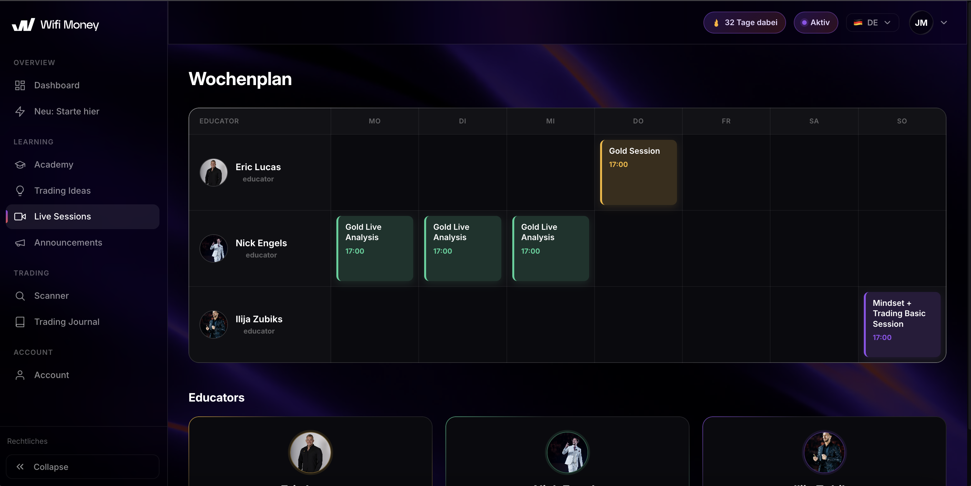
Task: Go to Academy section
Action: coord(83,164)
